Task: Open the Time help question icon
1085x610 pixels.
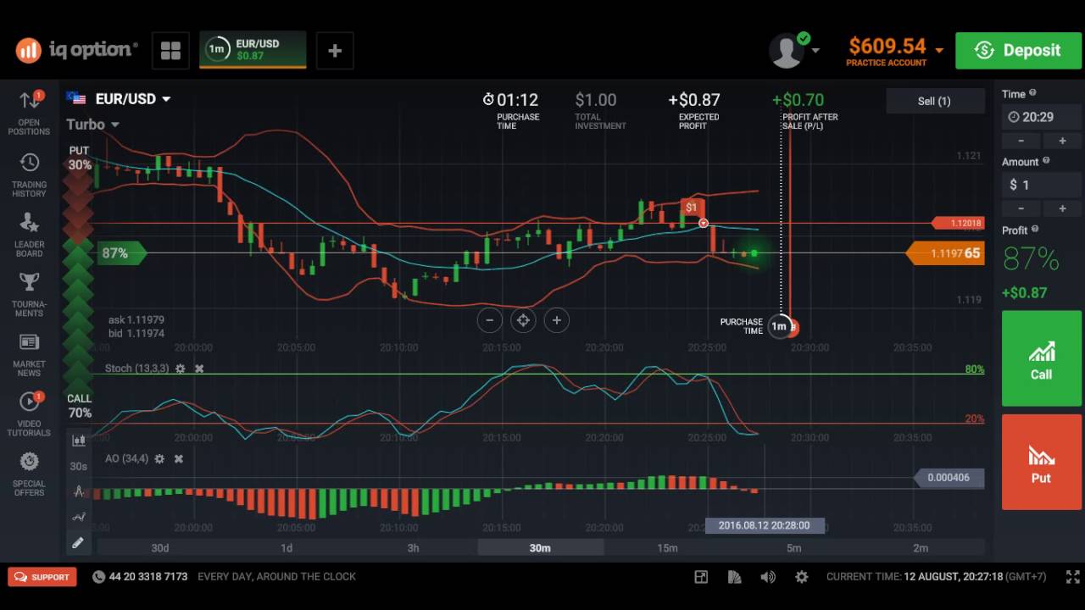Action: click(1032, 93)
